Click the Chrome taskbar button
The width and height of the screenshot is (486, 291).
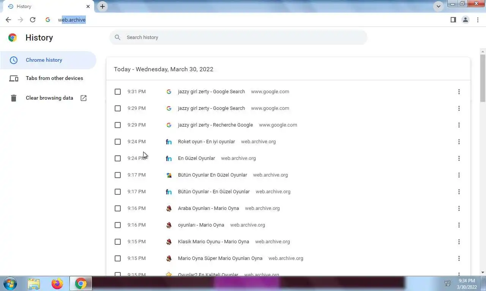coord(80,283)
